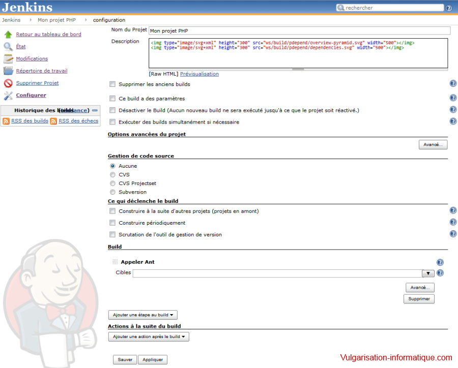Viewport: 458px width, 368px height.
Task: Click the RSS icon for RSS des builds
Action: [x=6, y=121]
